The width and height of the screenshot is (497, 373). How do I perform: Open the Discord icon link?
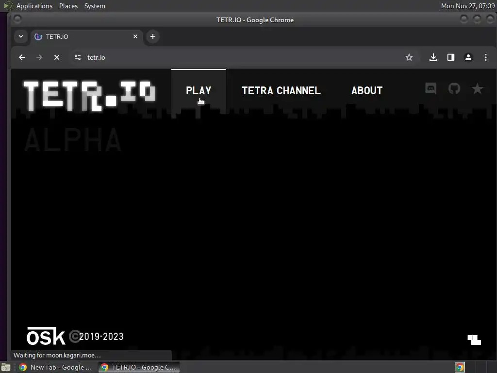tap(431, 88)
